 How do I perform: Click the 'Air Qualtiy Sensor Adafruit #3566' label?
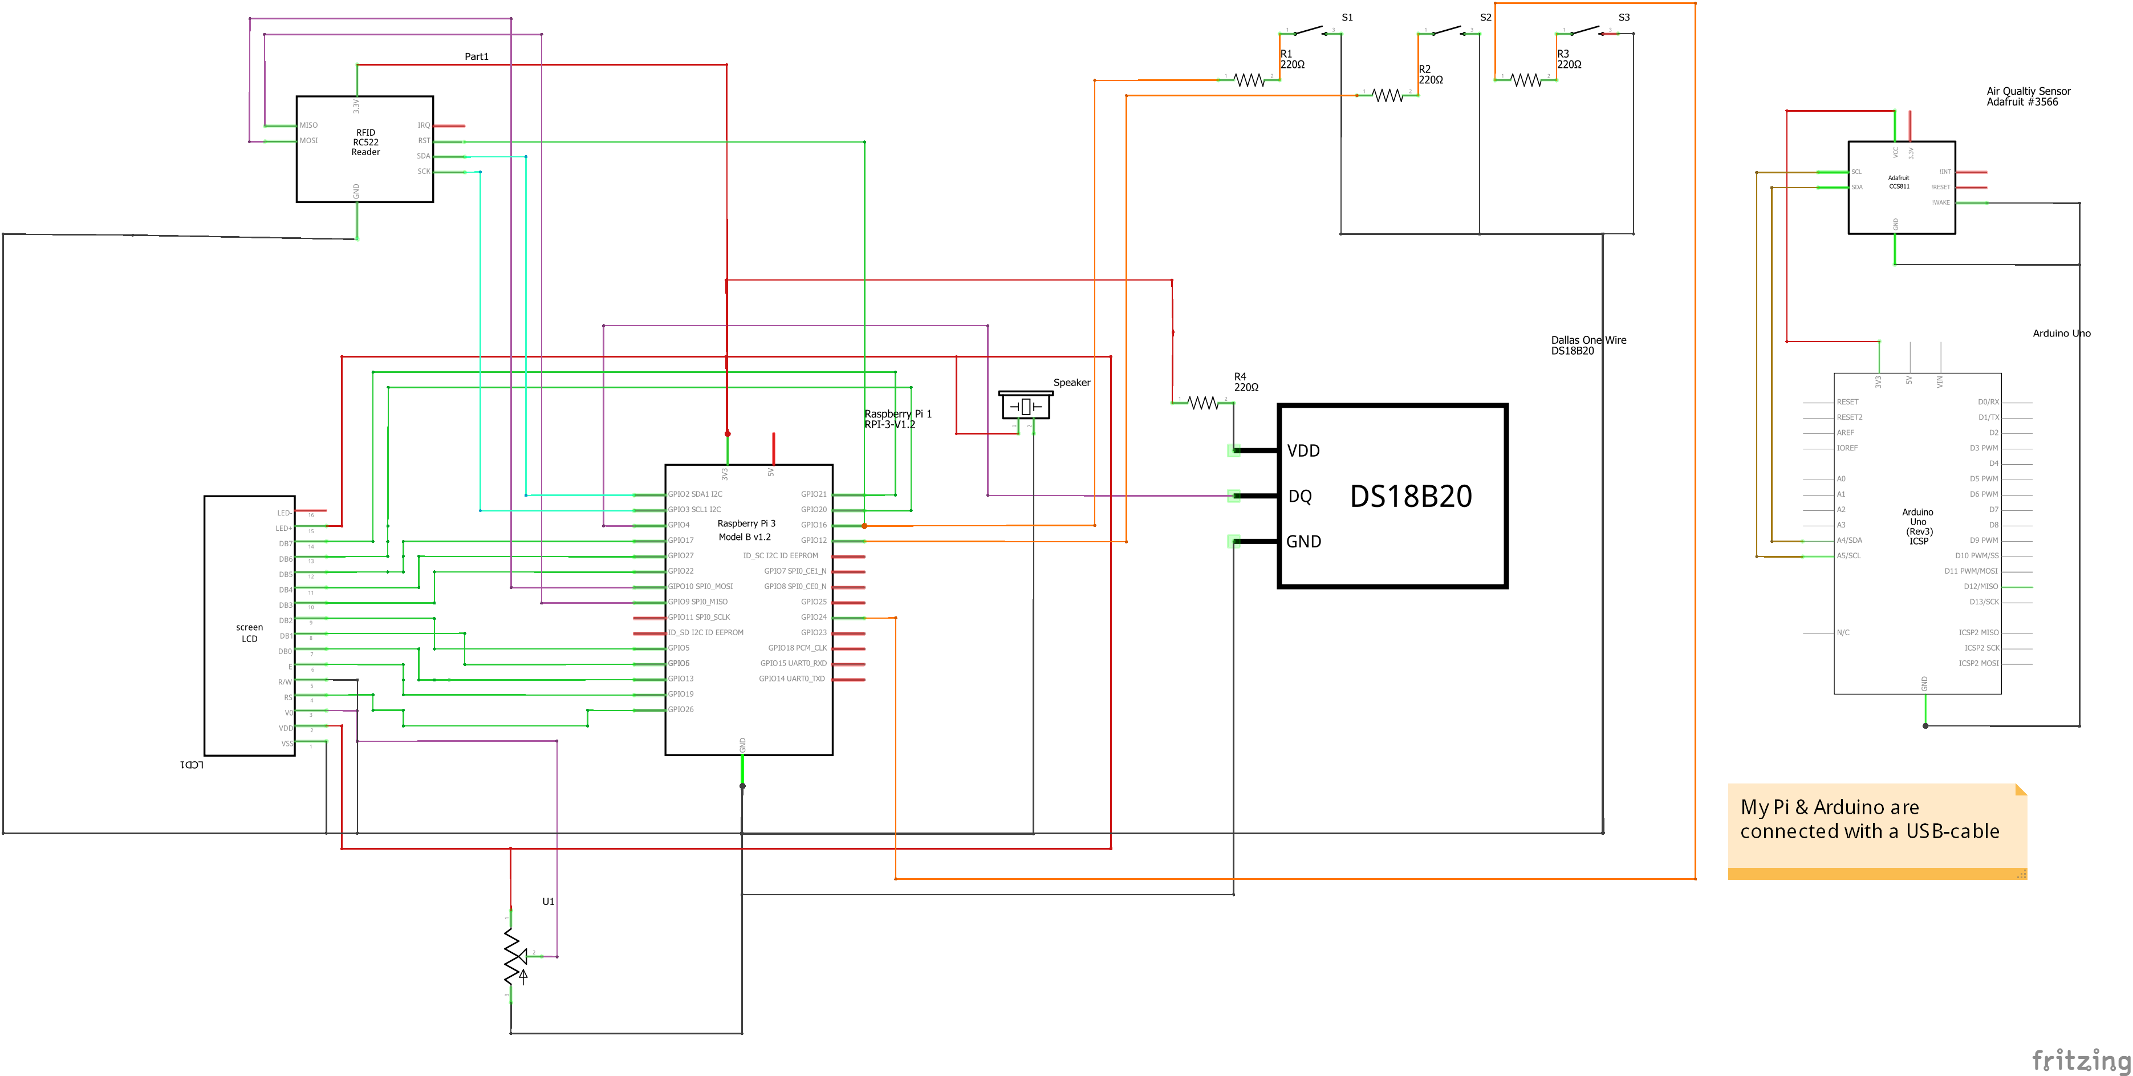2028,97
